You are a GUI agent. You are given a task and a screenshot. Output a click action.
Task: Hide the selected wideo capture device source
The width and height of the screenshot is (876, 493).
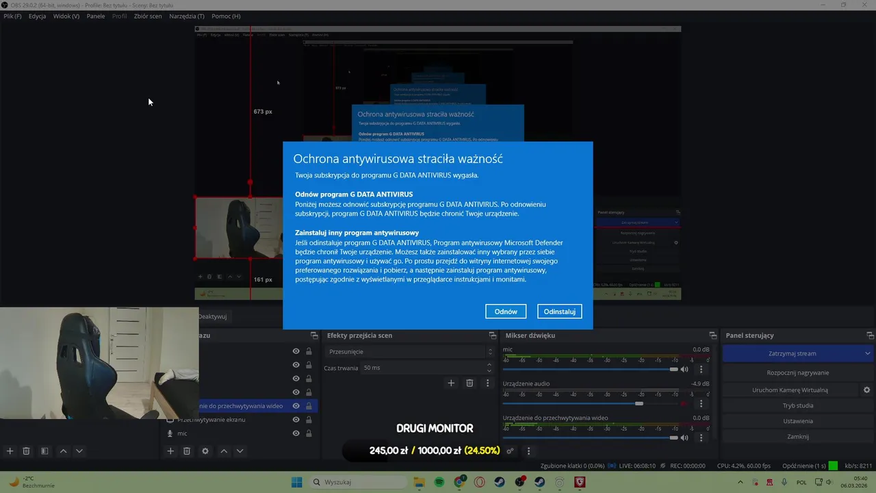[296, 406]
